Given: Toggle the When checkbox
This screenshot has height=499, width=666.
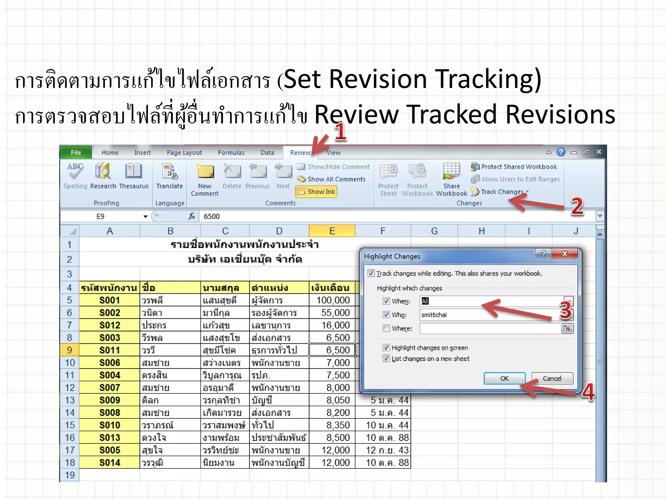Looking at the screenshot, I should point(386,301).
